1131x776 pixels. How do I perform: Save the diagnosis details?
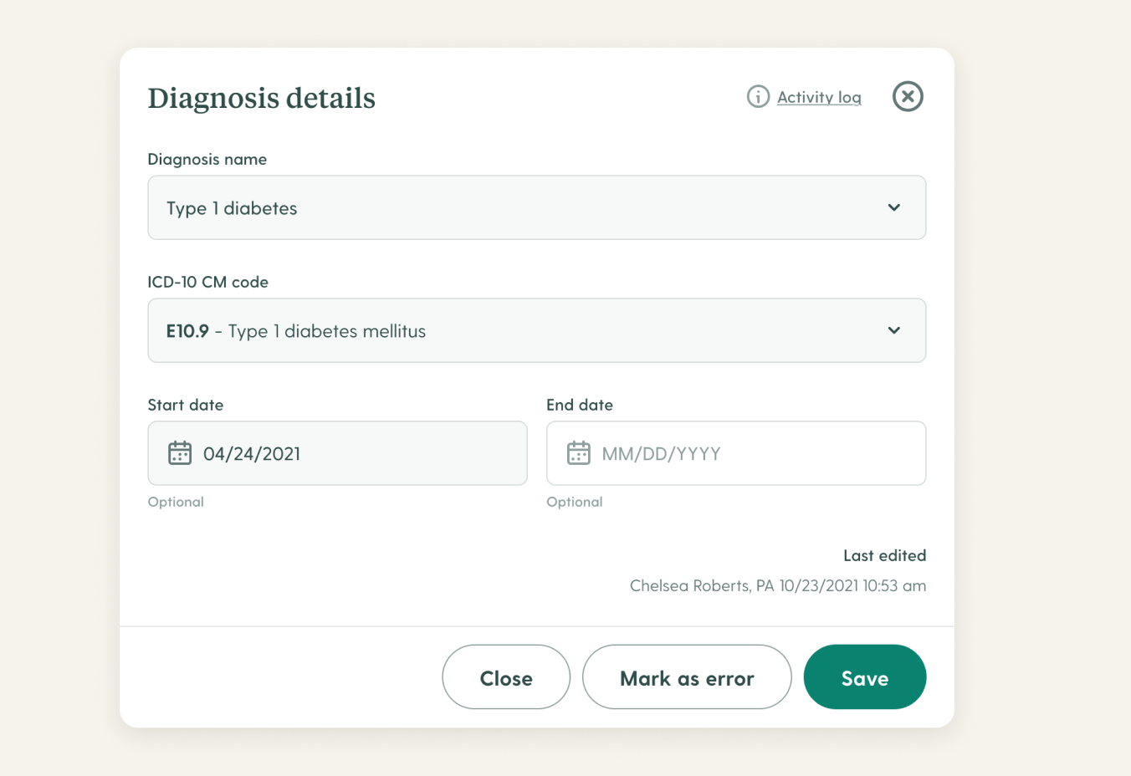click(865, 677)
